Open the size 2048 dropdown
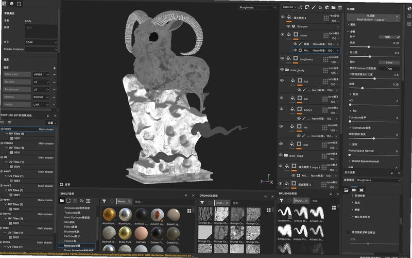 point(41,42)
